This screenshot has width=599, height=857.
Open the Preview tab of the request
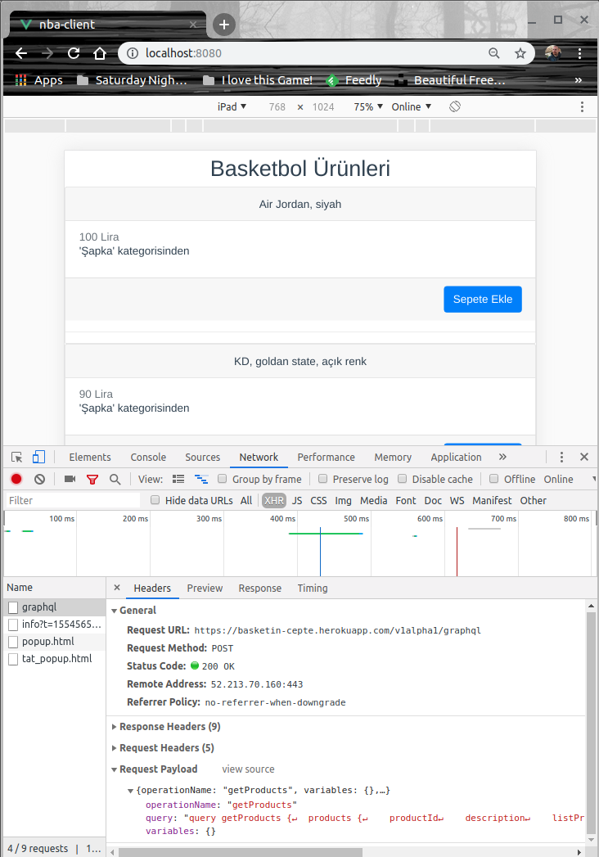point(205,589)
